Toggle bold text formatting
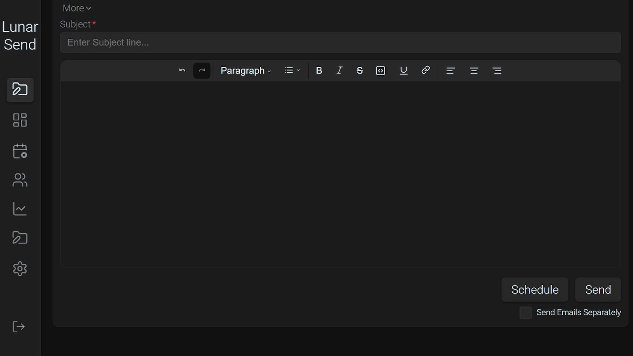 (x=319, y=71)
